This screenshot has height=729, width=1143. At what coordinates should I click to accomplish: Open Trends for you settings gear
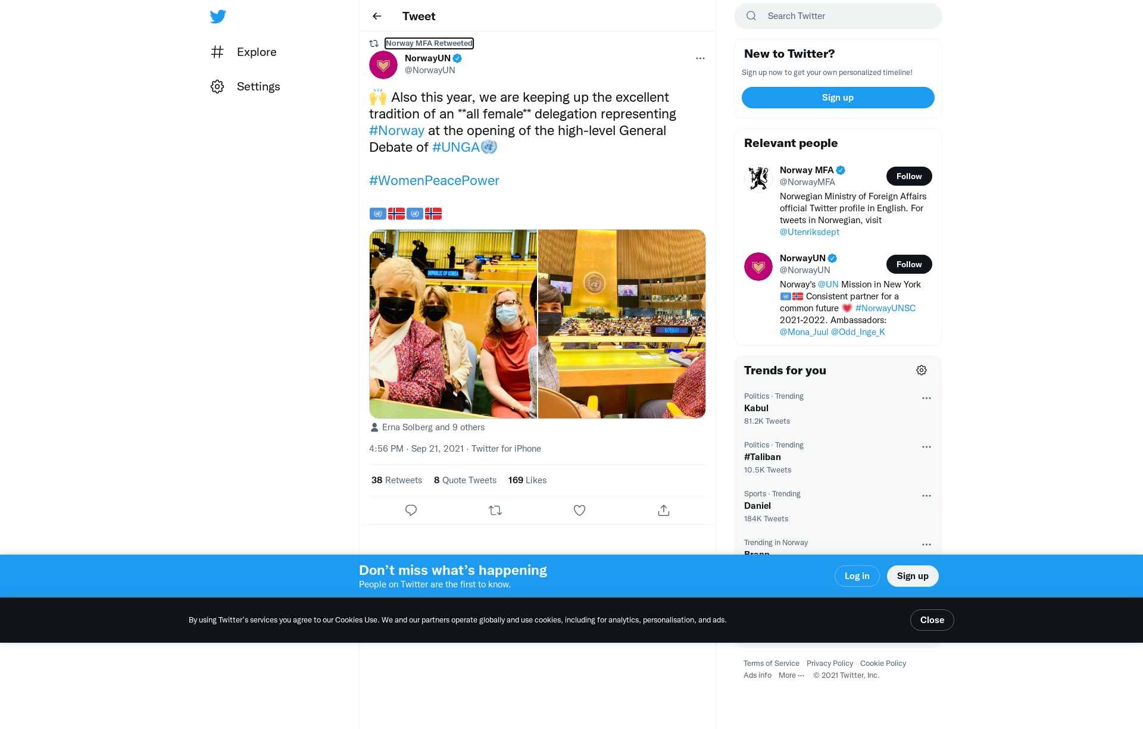(922, 370)
